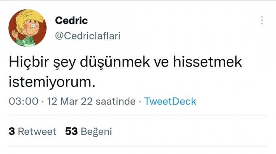Screen dimensions: 276x154
Task: Select the divider line below the Beğeni count
Action: tap(138, 147)
